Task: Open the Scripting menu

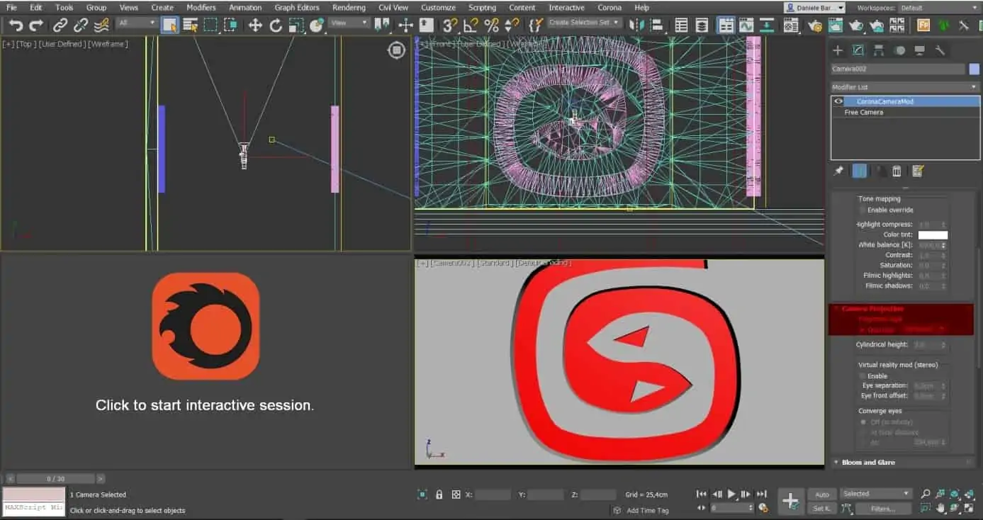Action: click(x=482, y=8)
